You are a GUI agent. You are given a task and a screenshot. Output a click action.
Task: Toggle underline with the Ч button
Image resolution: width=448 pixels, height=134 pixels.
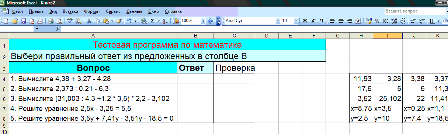[x=322, y=21]
